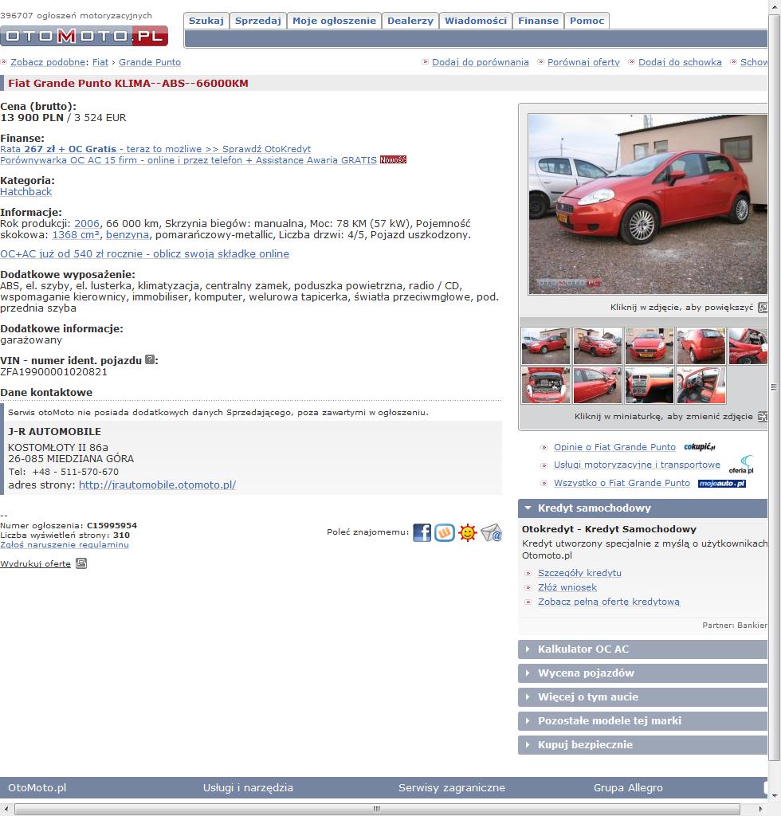This screenshot has width=781, height=816.
Task: Open the Sprzedaj tab
Action: point(258,21)
